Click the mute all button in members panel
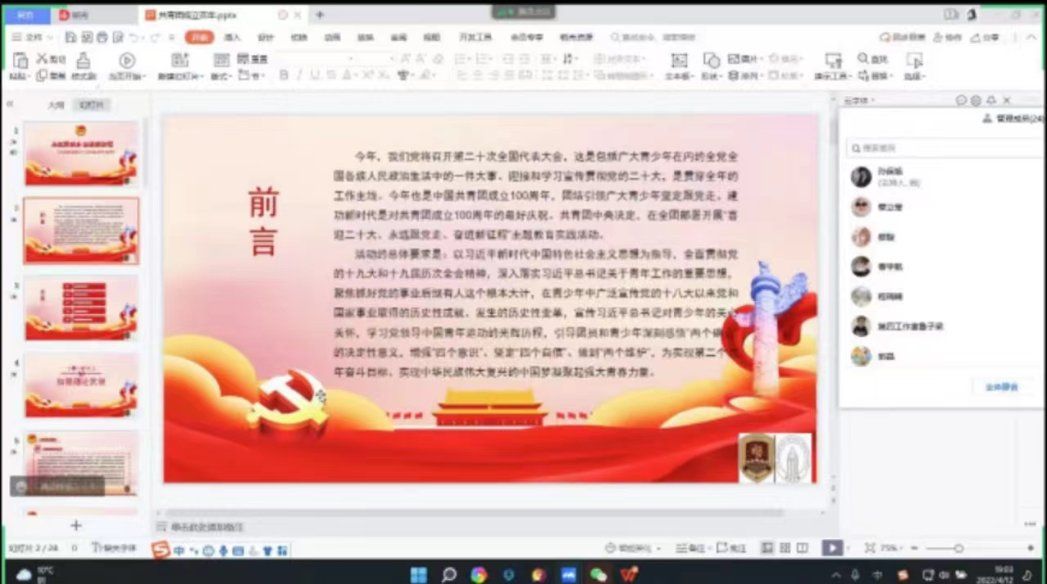 point(1001,387)
